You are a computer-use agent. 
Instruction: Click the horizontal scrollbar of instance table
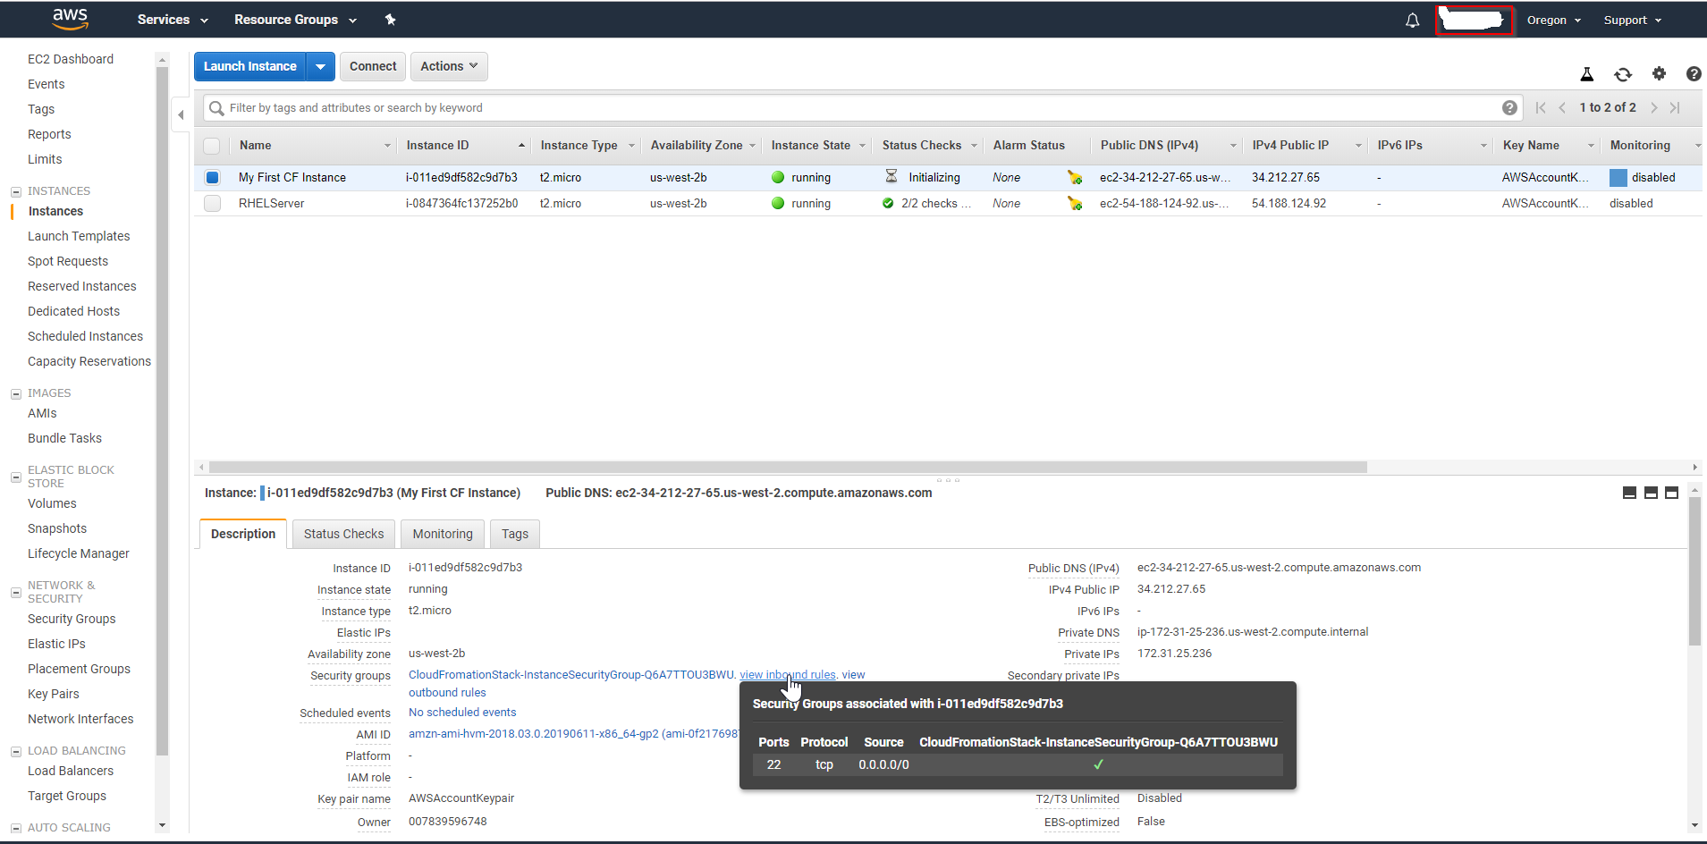(787, 467)
